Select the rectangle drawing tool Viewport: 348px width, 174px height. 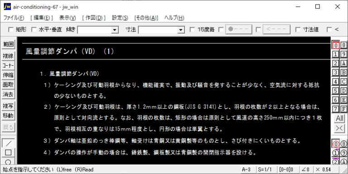tap(8, 152)
